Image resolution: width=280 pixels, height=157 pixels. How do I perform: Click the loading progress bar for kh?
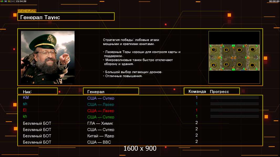click(235, 116)
